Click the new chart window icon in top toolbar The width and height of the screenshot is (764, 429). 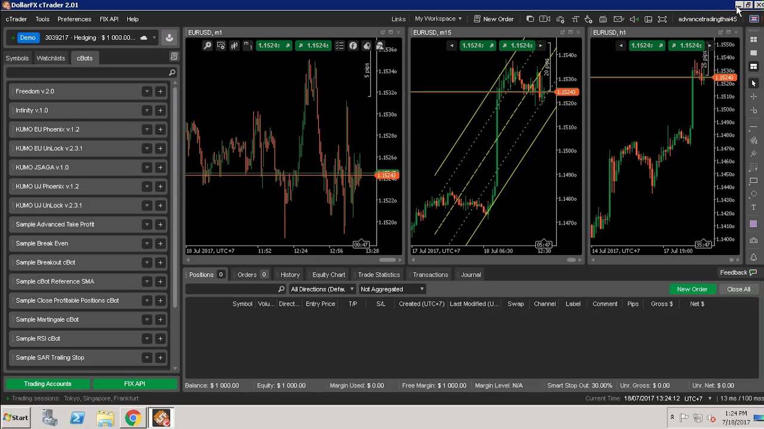530,19
